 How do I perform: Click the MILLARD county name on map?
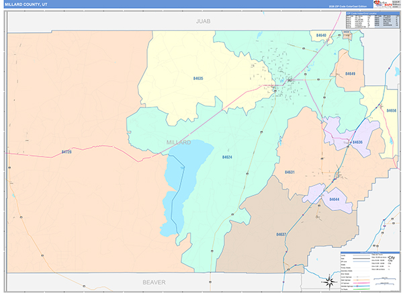179,142
